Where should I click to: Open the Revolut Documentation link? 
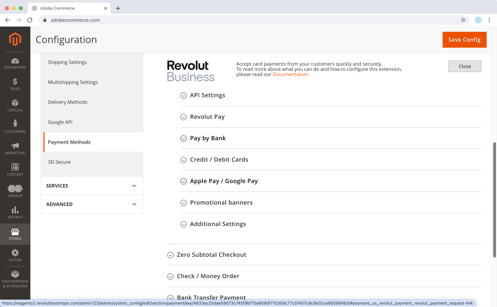[x=290, y=74]
